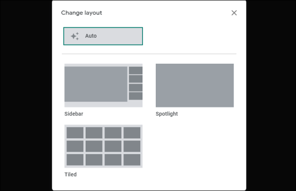Click the last bottom-row tile in Tiled preview
This screenshot has width=296, height=191.
[132, 160]
